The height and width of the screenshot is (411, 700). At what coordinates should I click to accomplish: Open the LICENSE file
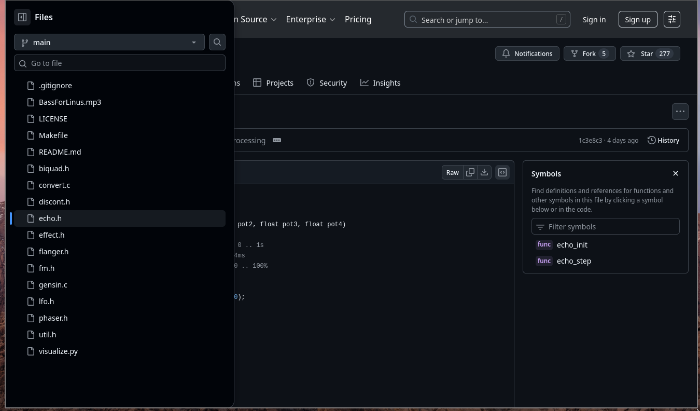[120, 119]
